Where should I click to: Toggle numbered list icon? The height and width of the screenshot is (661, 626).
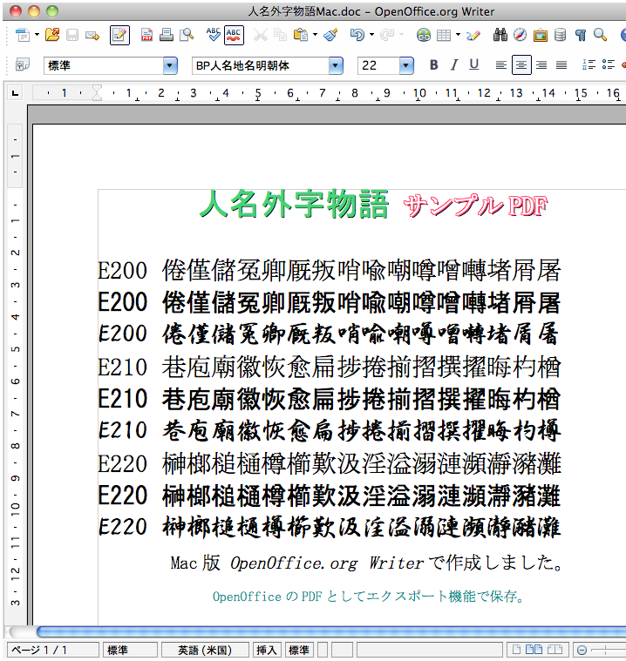click(x=589, y=65)
